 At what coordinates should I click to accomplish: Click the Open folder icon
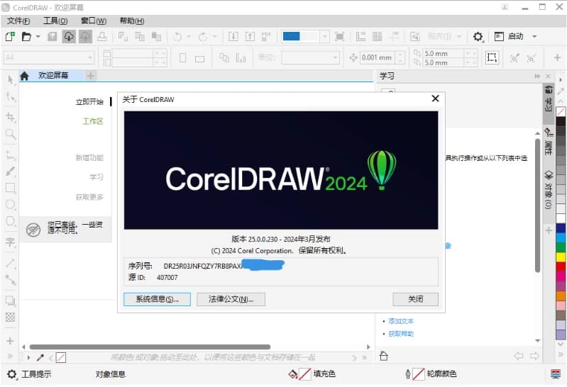pos(26,36)
